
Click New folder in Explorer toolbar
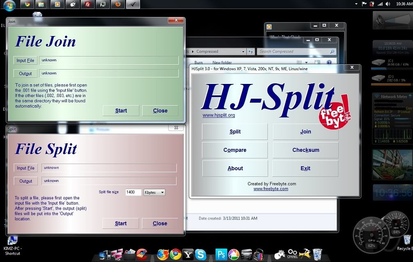click(x=222, y=63)
